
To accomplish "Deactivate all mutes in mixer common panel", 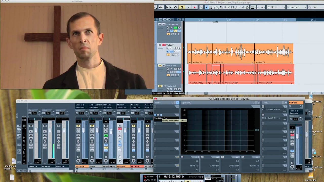I will [19, 126].
